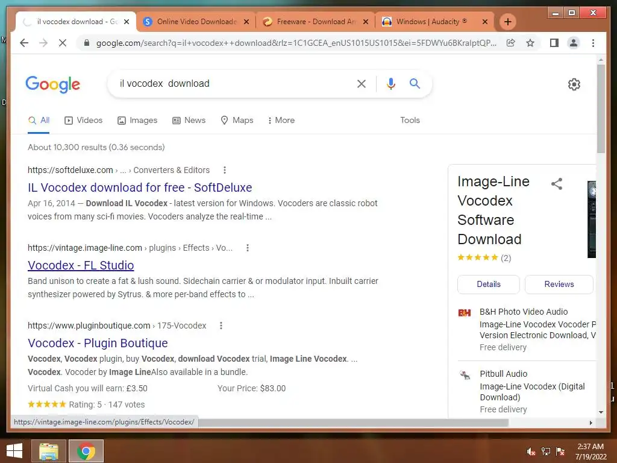Open options for vintage.image-line result
Screen dimensions: 617x463
pyautogui.click(x=248, y=248)
